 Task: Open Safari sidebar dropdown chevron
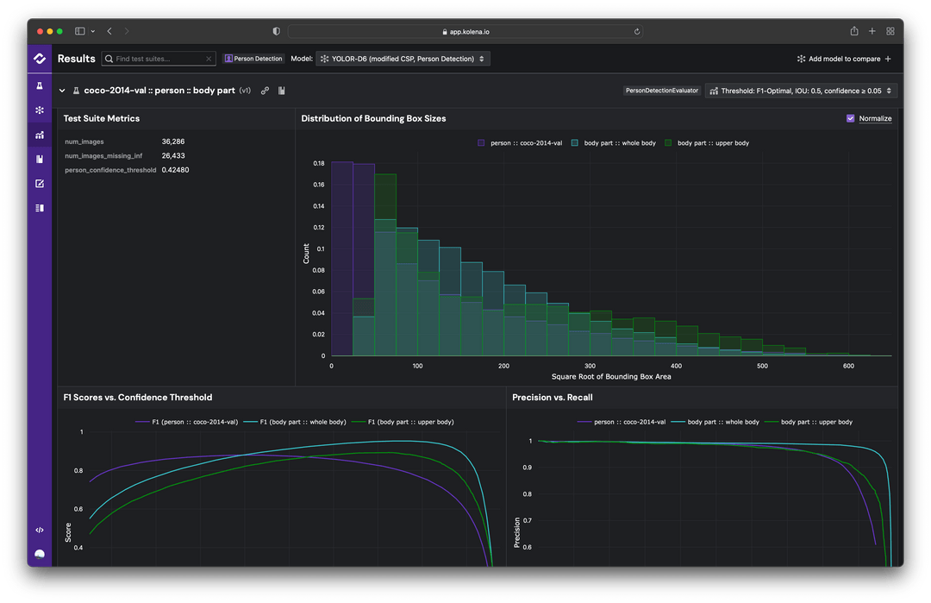click(x=92, y=31)
